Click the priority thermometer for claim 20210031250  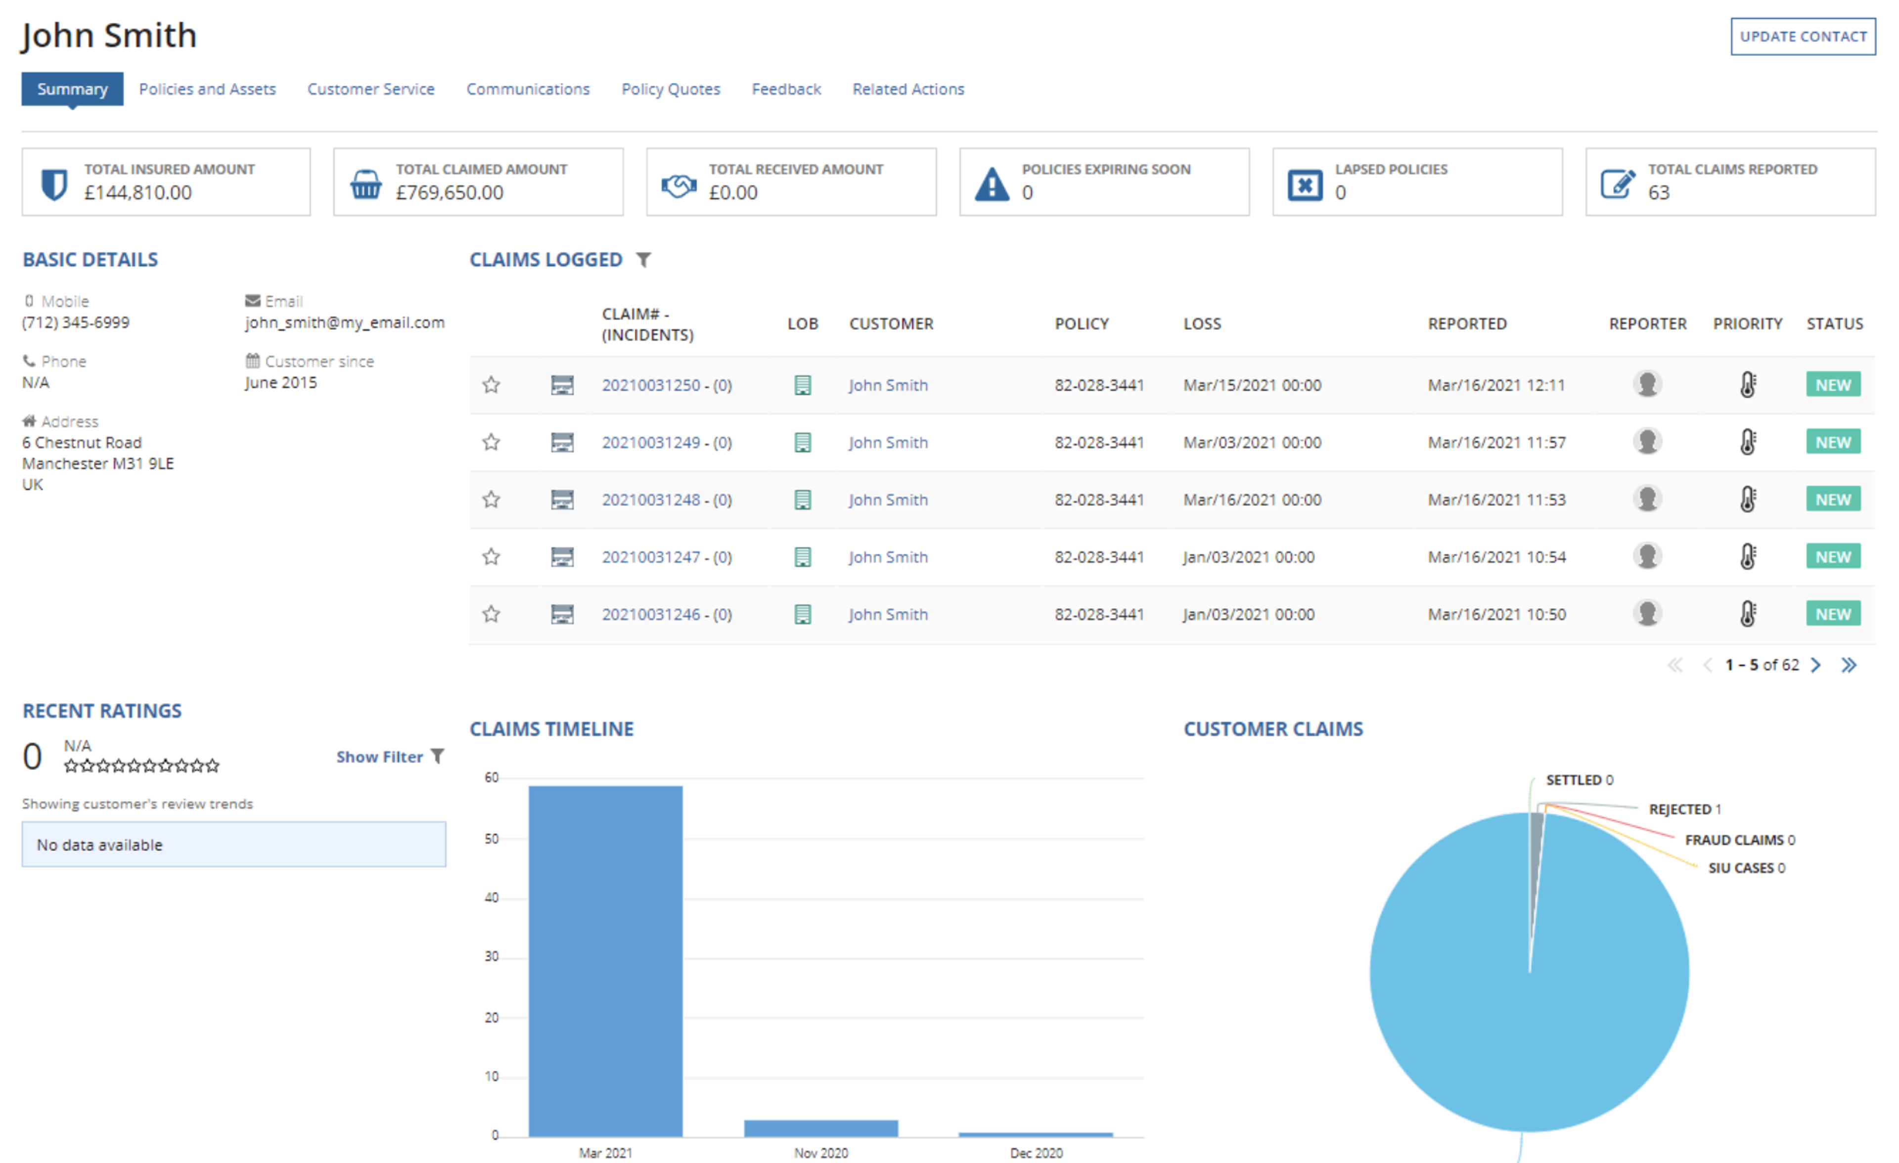[x=1748, y=384]
